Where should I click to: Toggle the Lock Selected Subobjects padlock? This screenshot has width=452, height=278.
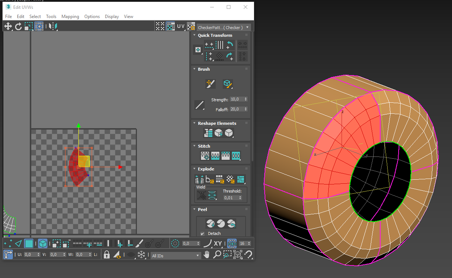pos(106,254)
